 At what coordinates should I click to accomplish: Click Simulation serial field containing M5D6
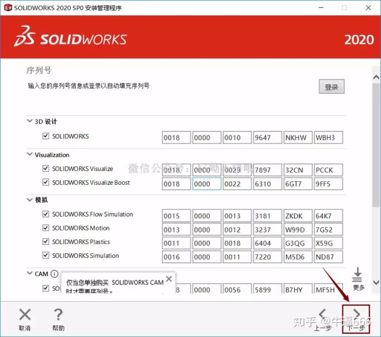pos(298,256)
